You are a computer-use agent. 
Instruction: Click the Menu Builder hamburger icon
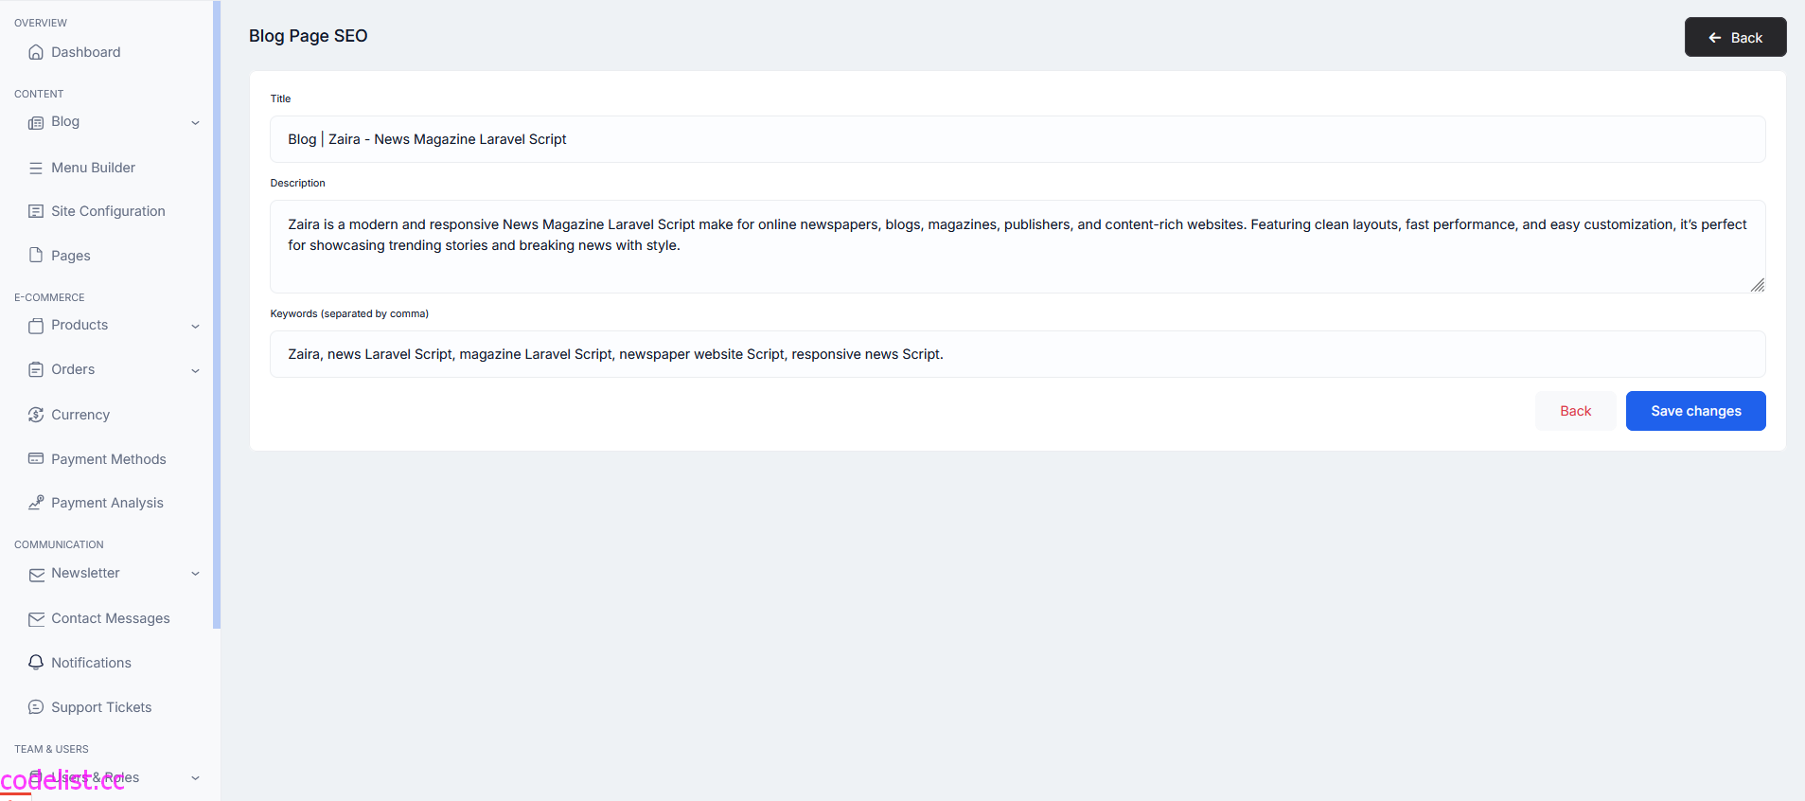tap(36, 168)
